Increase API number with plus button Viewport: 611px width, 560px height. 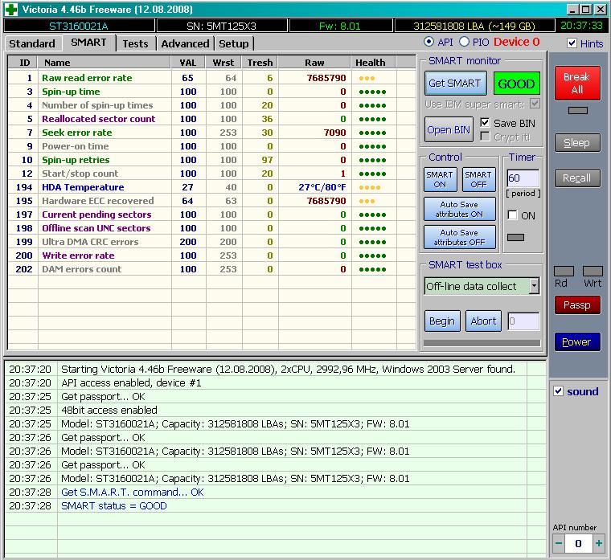pyautogui.click(x=598, y=543)
